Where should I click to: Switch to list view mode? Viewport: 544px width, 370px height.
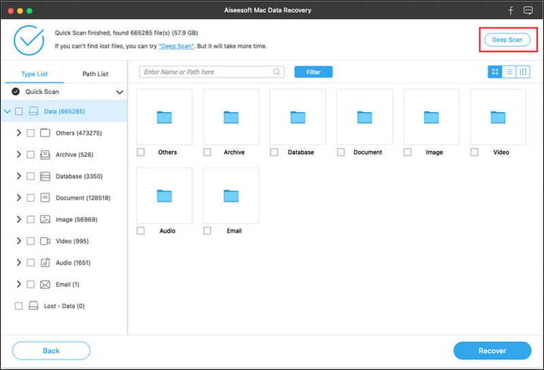pyautogui.click(x=509, y=71)
